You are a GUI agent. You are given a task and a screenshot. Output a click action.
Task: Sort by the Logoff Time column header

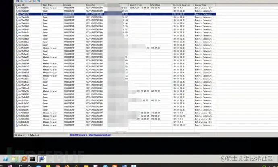point(139,5)
